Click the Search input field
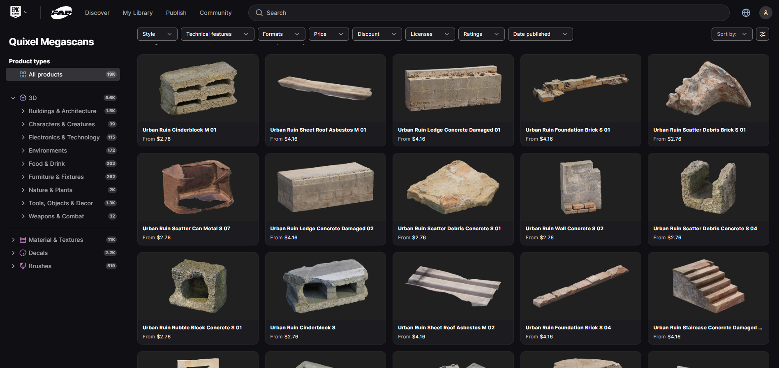This screenshot has height=368, width=779. click(489, 13)
